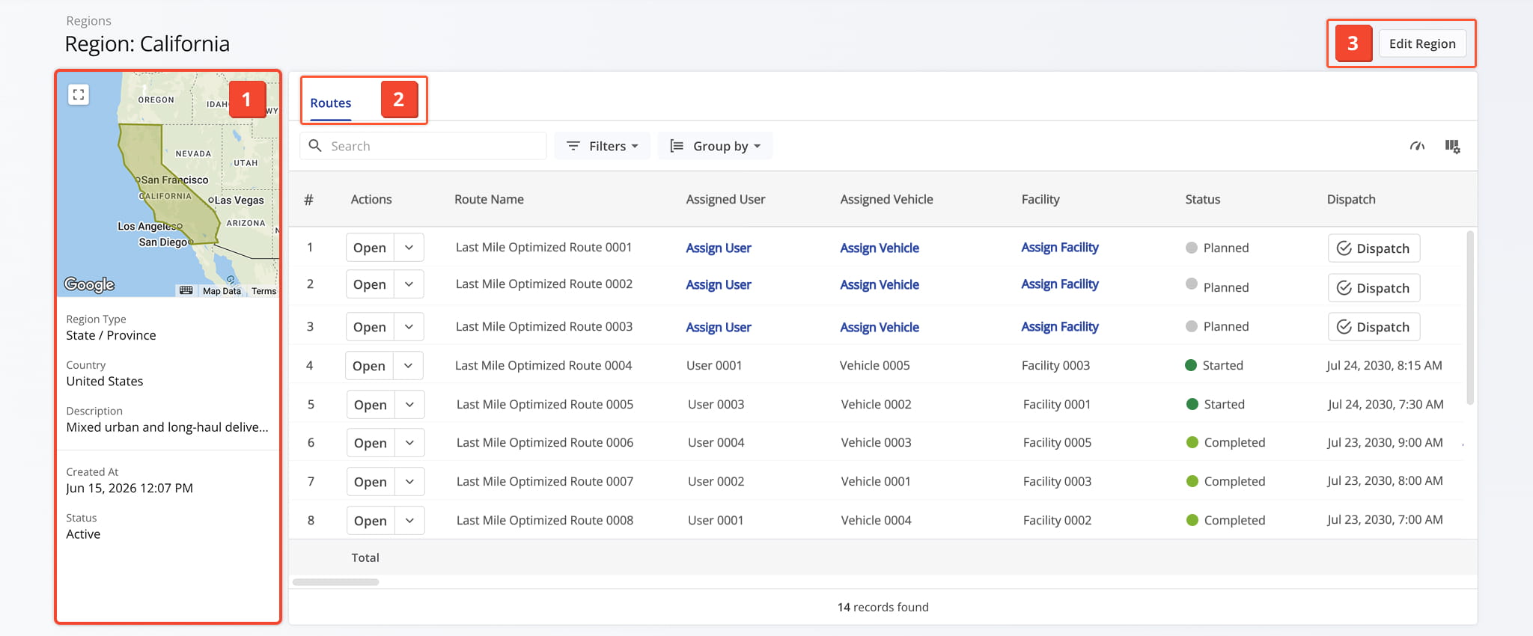Select Facility 0001 cell in row 5
Screen dimensions: 1533x636
[1056, 405]
